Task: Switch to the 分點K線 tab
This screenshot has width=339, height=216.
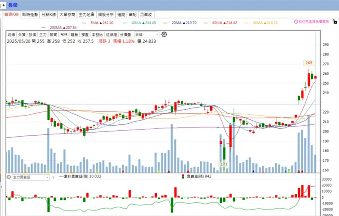Action: (49, 15)
